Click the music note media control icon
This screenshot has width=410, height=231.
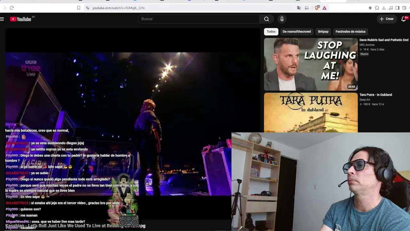(391, 8)
